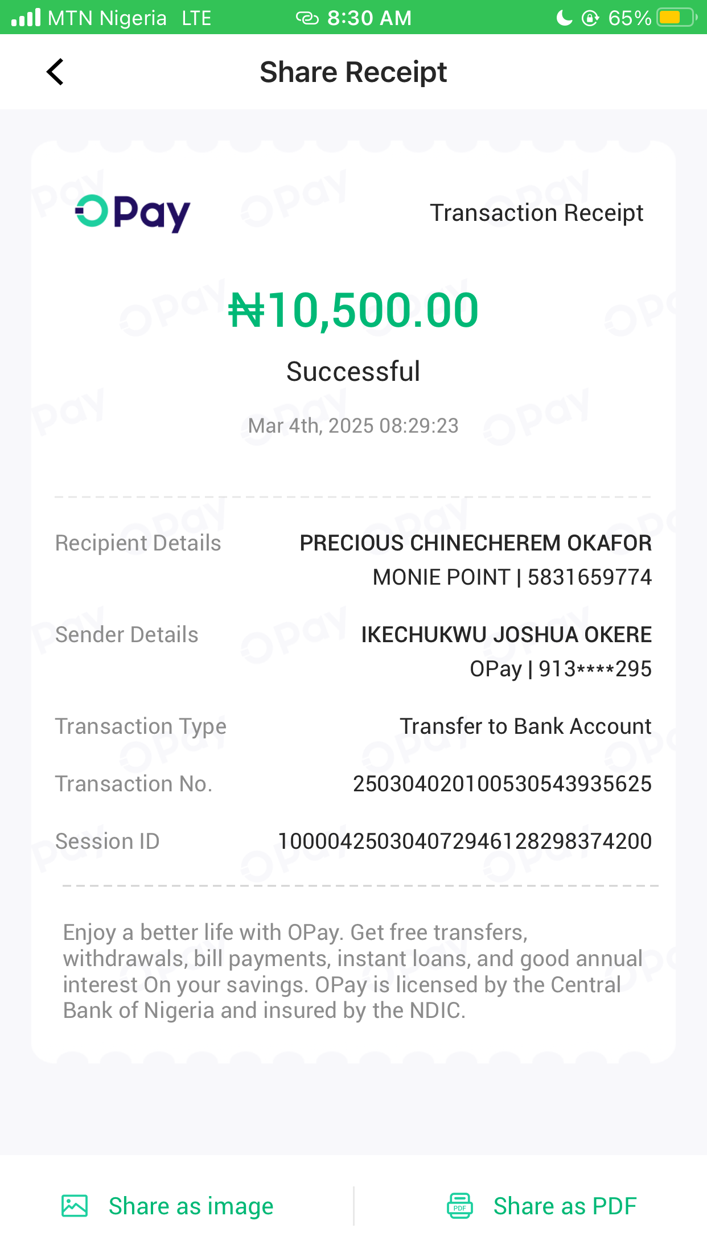This screenshot has height=1257, width=707.
Task: Tap the hotspot link icon in status bar
Action: tap(307, 18)
